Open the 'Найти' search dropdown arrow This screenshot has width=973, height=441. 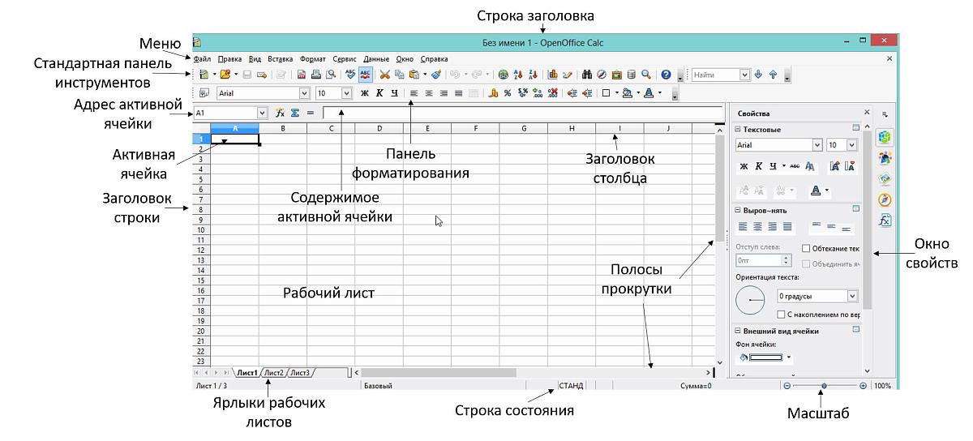pos(744,75)
